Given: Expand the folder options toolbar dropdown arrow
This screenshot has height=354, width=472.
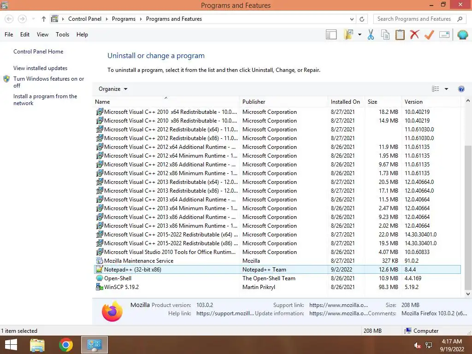Looking at the screenshot, I should click(360, 35).
